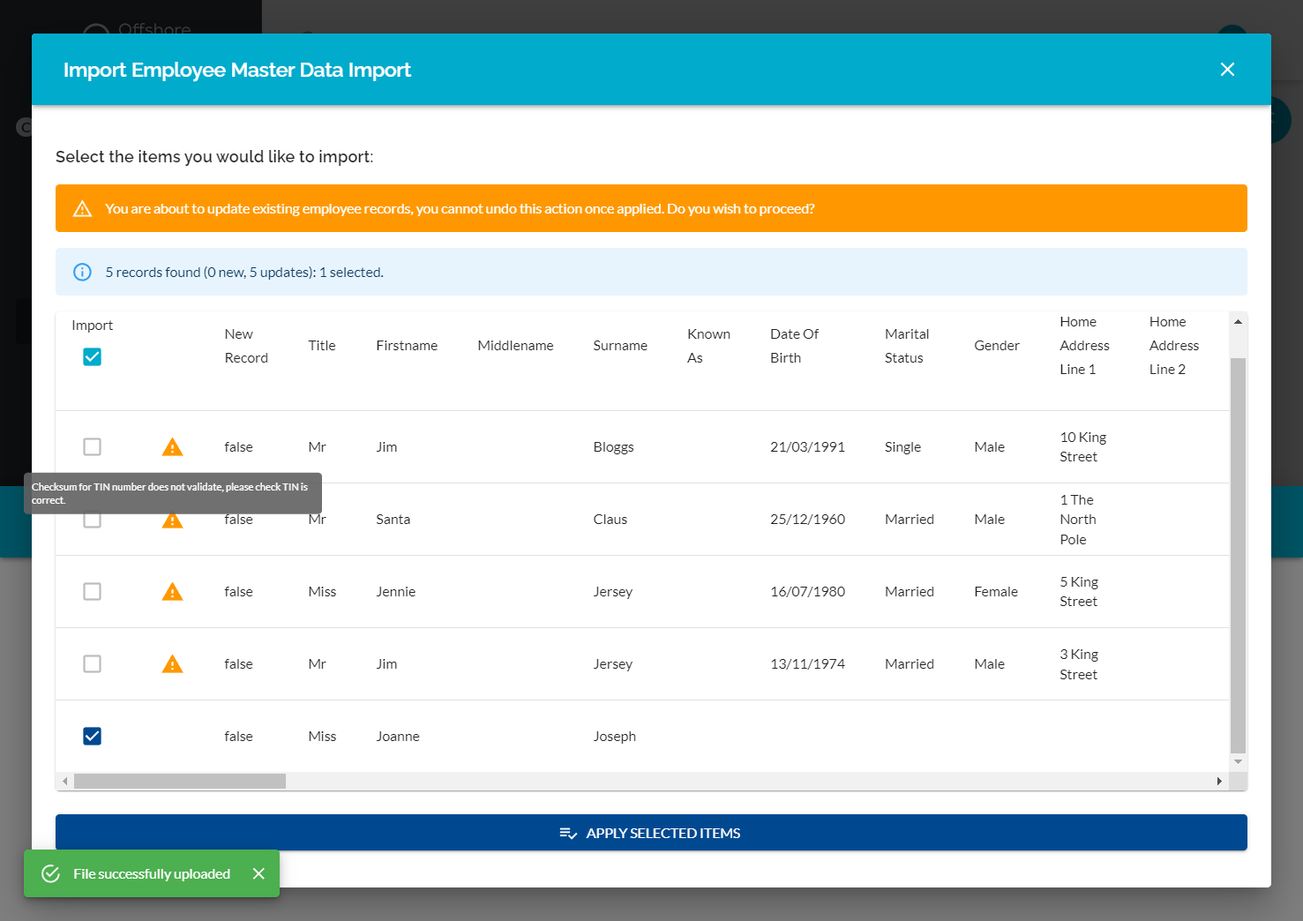Check the import box for Jennie Jersey
Image resolution: width=1303 pixels, height=921 pixels.
click(x=92, y=591)
